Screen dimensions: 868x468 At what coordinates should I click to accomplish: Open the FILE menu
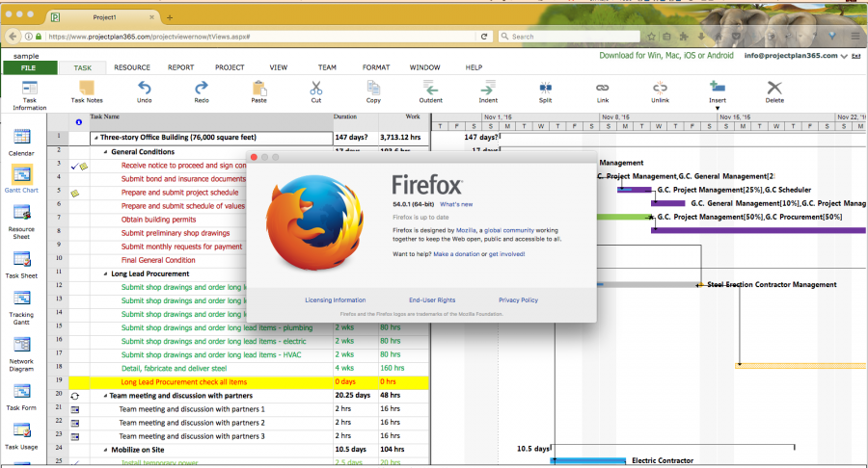29,67
